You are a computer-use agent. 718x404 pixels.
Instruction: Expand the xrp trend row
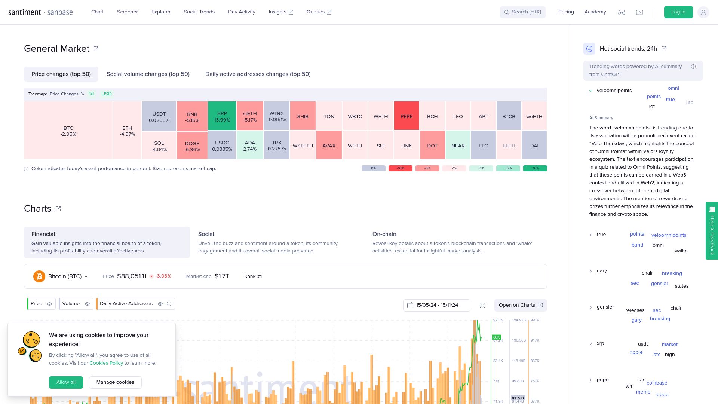[591, 344]
